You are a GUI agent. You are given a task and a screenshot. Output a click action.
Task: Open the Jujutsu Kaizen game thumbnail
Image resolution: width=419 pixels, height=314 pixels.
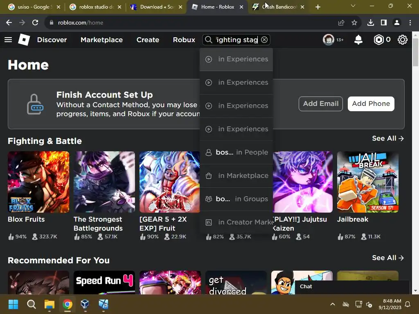[303, 182]
